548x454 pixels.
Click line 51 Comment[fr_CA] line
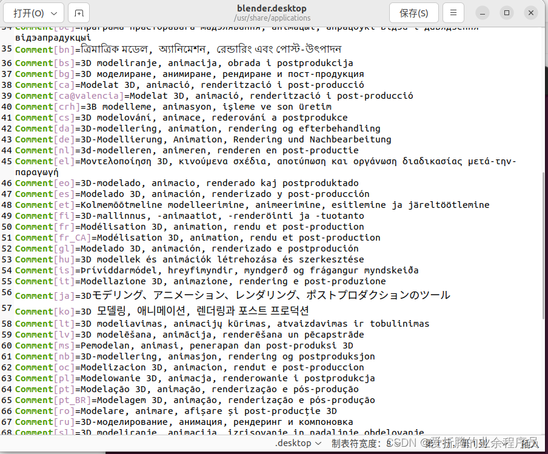198,238
